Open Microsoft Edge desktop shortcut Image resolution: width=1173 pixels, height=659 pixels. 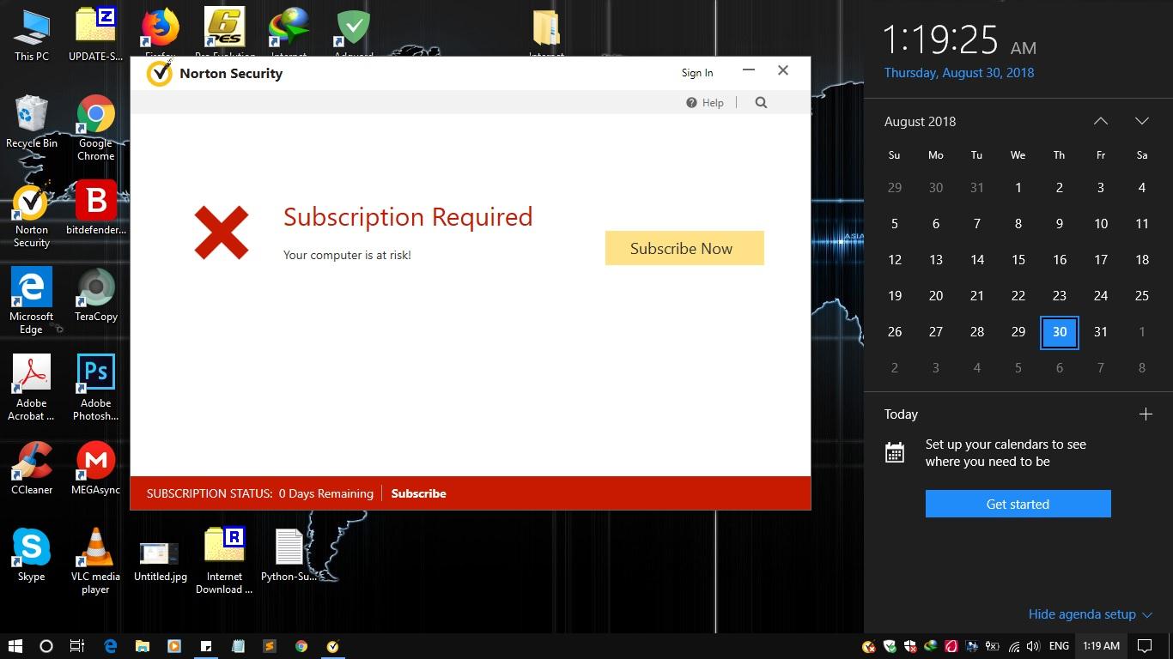coord(32,301)
